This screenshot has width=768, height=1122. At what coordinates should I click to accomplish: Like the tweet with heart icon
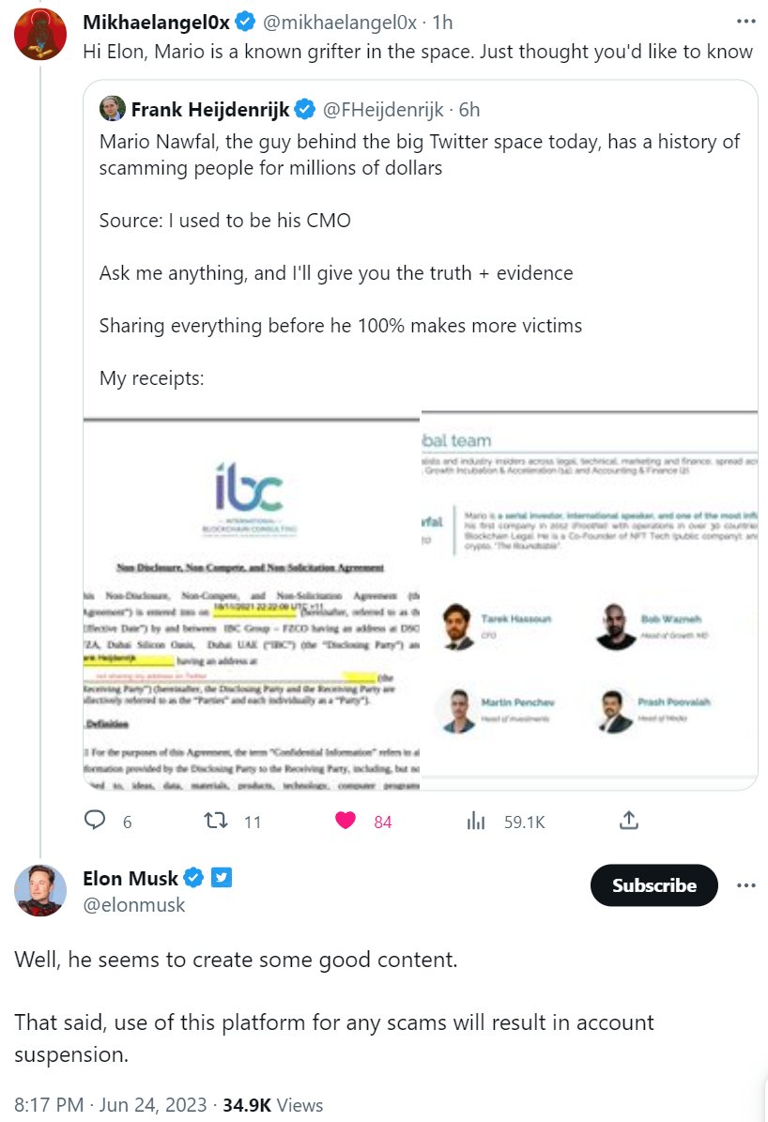346,821
